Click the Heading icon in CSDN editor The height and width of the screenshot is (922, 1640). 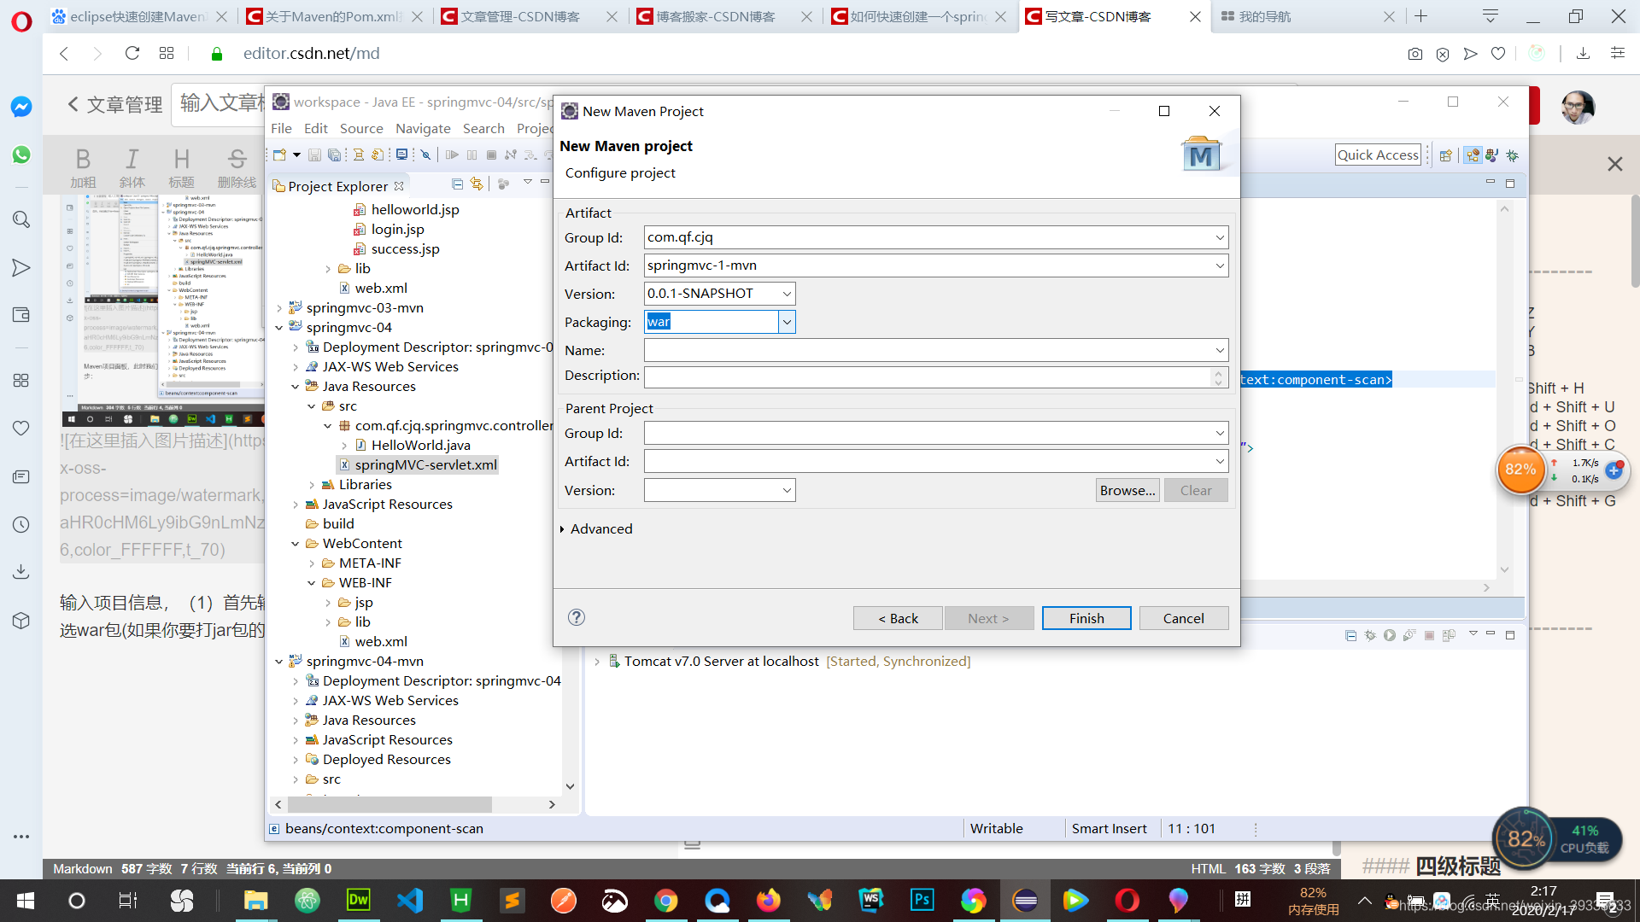181,168
